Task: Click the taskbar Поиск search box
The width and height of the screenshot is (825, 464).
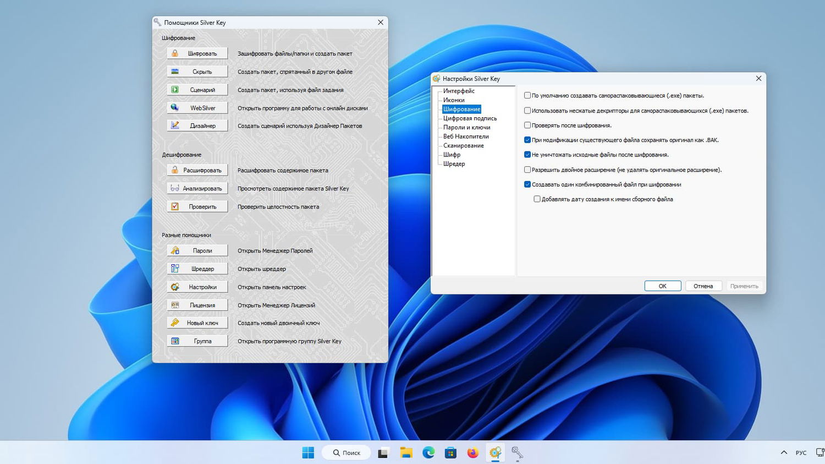Action: pyautogui.click(x=346, y=452)
